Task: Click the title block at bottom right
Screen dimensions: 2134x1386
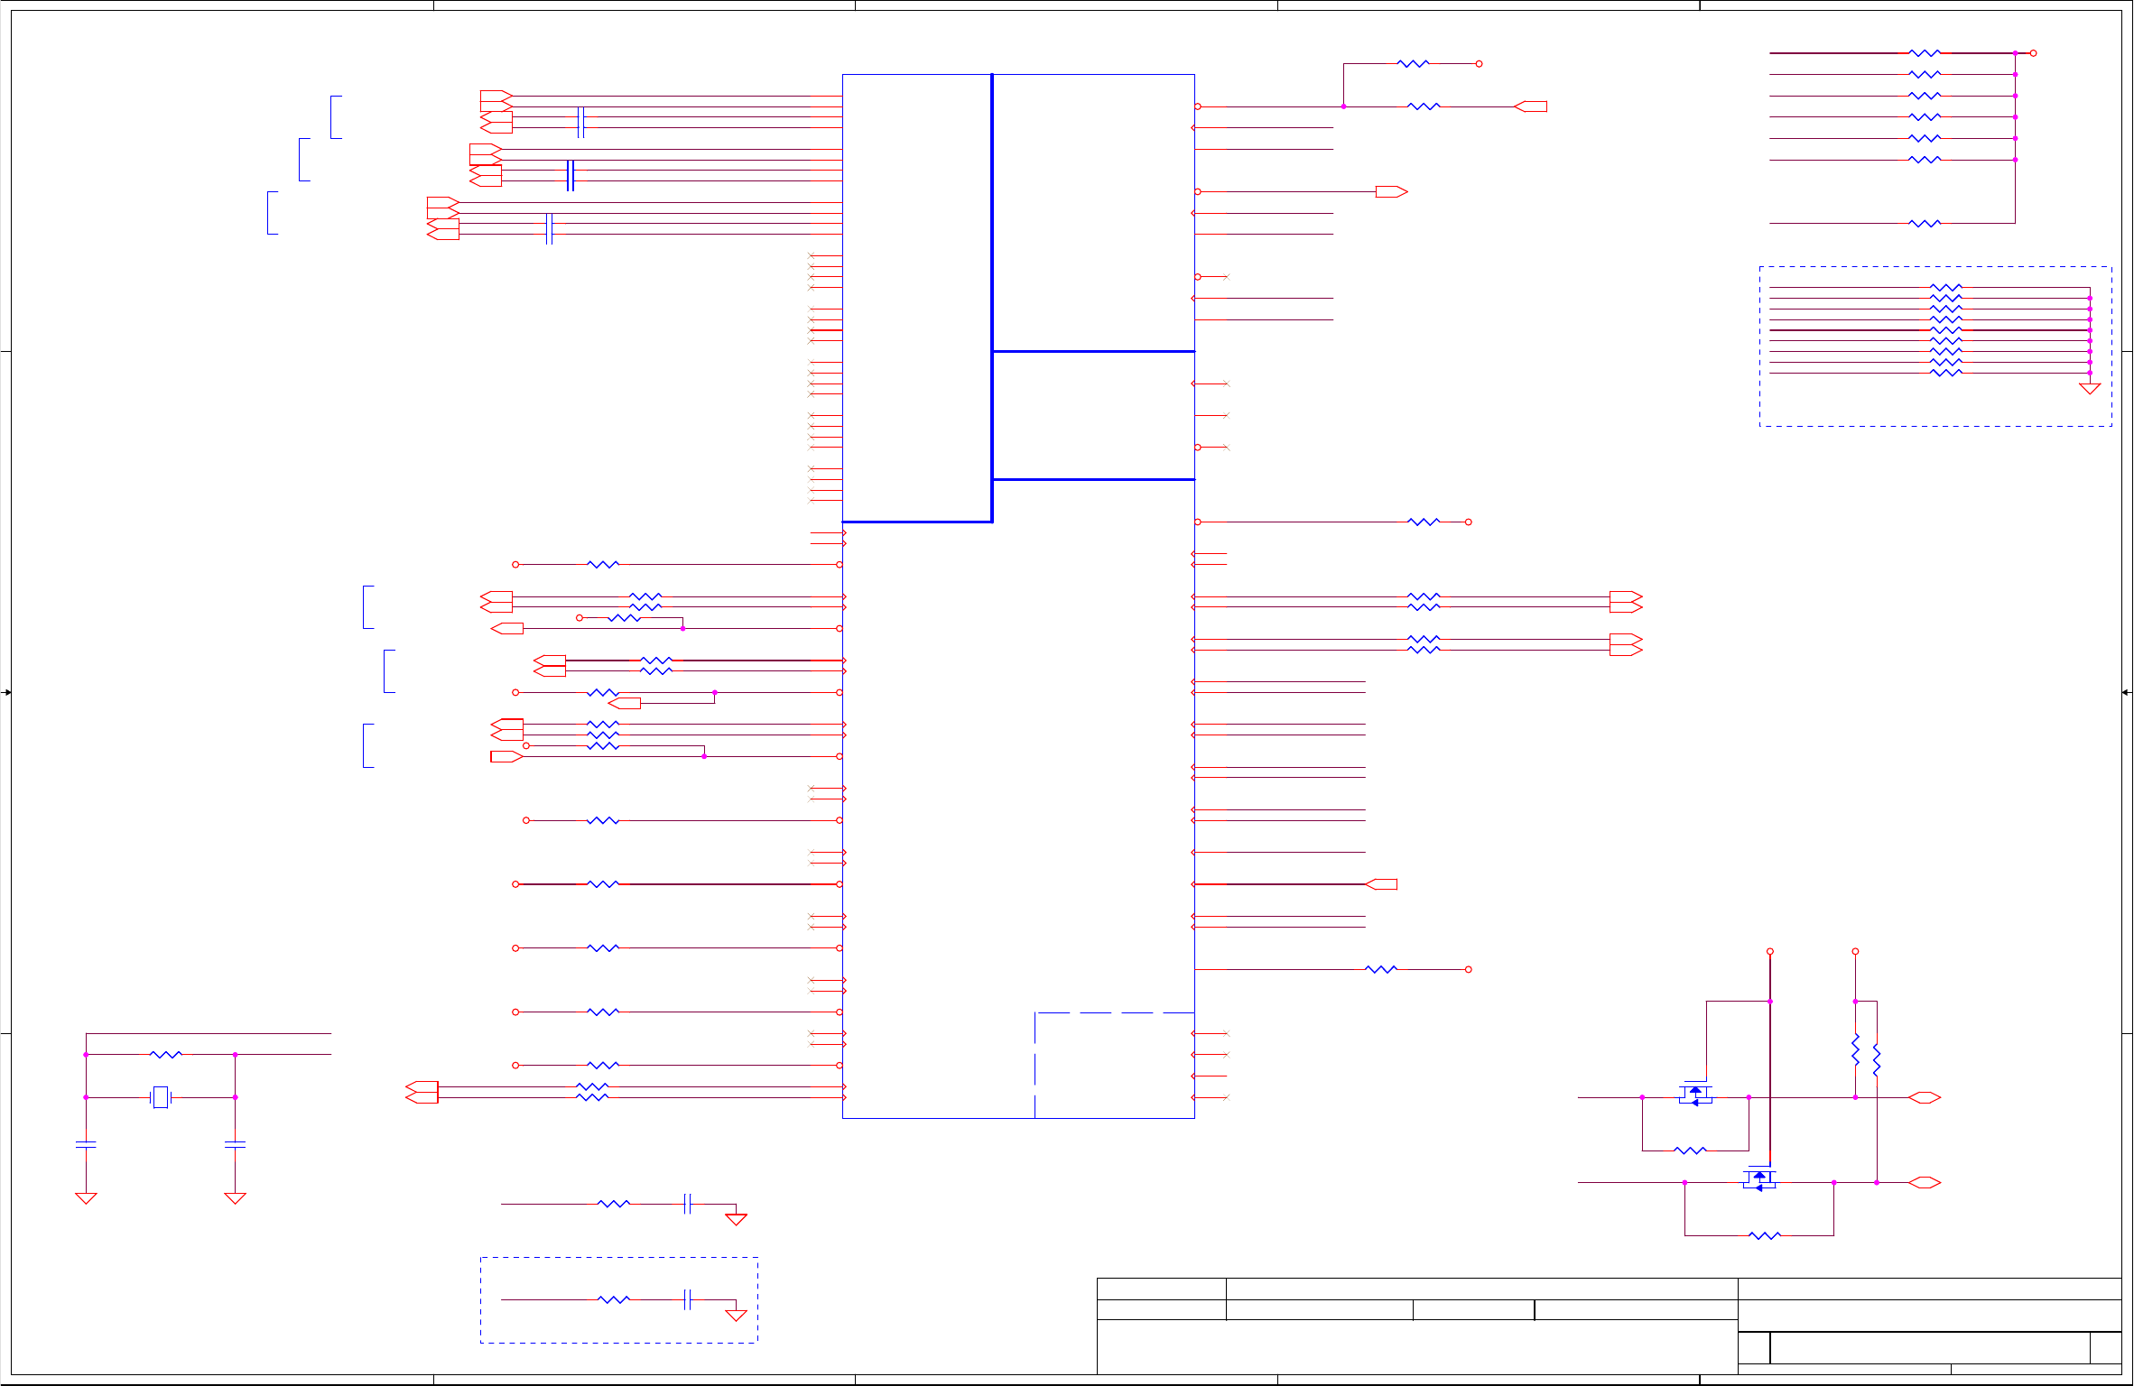Action: pos(1607,1326)
